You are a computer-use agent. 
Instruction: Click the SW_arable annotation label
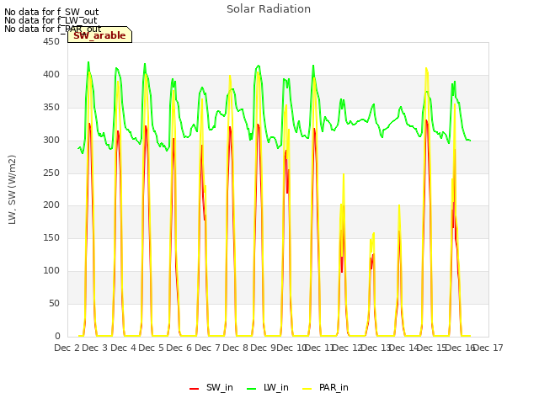pos(99,35)
